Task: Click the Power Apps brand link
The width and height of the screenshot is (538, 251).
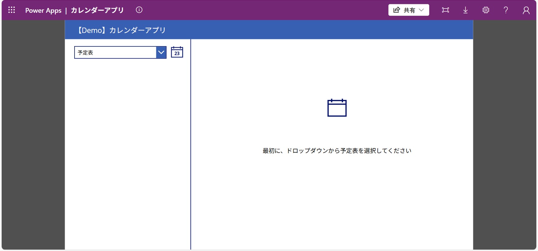Action: click(43, 10)
